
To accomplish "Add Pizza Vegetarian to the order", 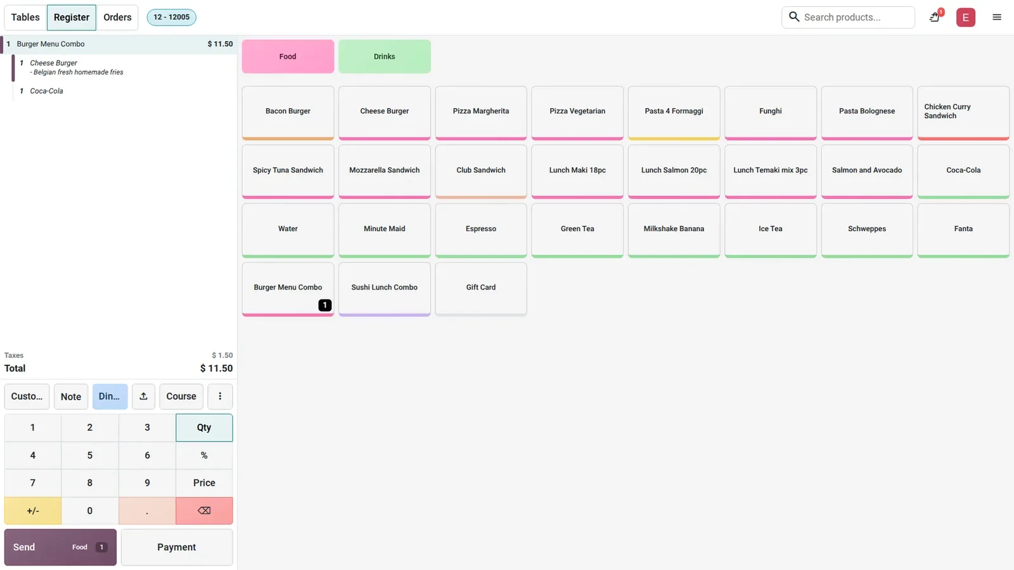I will click(x=577, y=113).
